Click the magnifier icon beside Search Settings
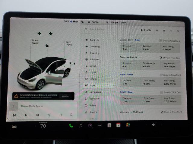 [86, 29]
